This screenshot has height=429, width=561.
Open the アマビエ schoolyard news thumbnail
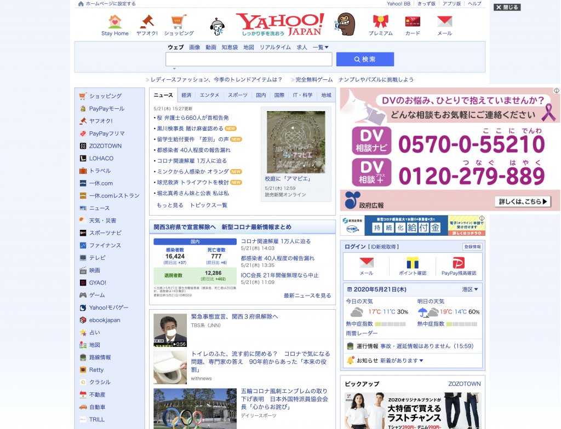pos(296,142)
